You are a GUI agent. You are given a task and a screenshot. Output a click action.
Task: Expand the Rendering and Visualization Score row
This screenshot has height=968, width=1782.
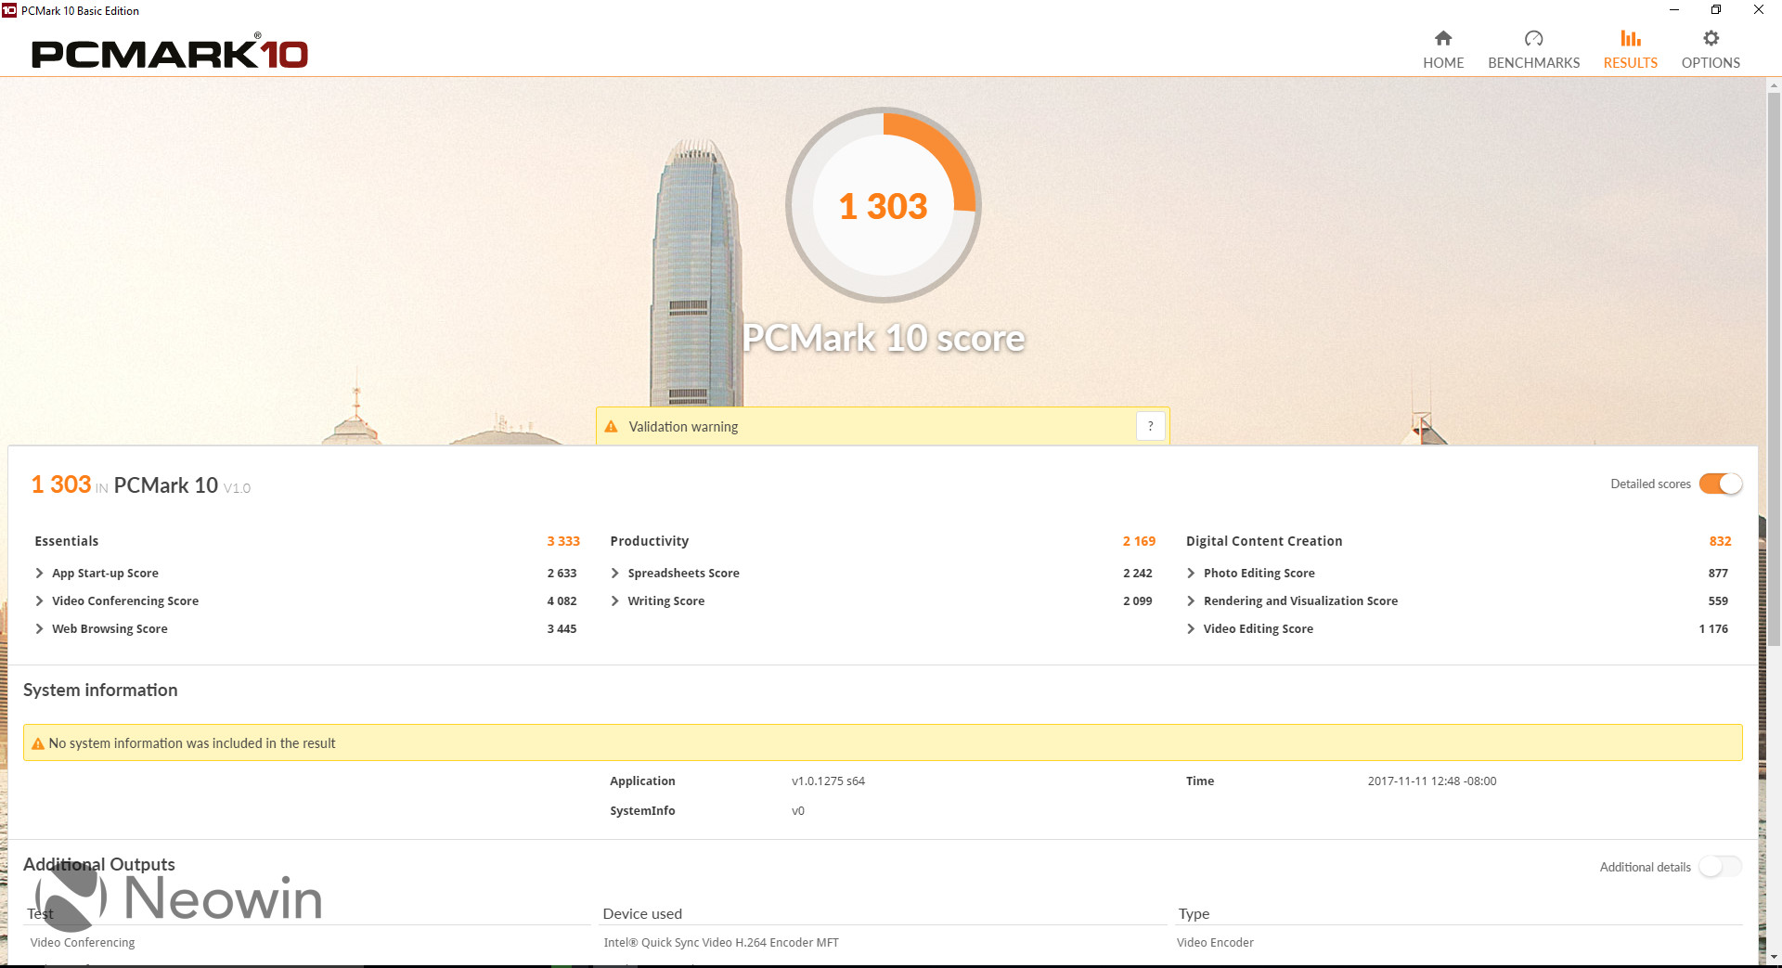(1191, 601)
